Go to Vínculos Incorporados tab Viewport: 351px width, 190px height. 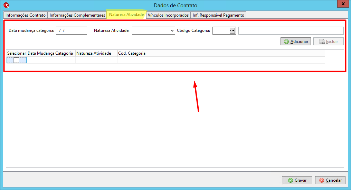168,15
